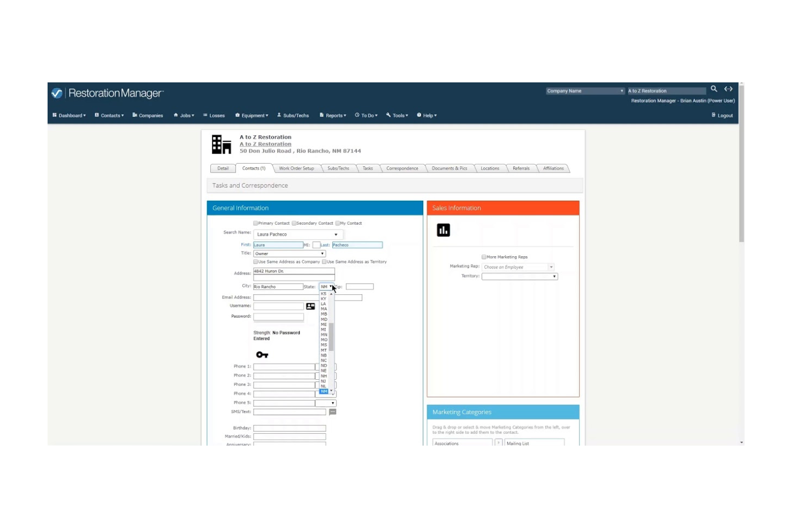The width and height of the screenshot is (792, 528).
Task: Toggle the Primary Contact checkbox
Action: 256,224
